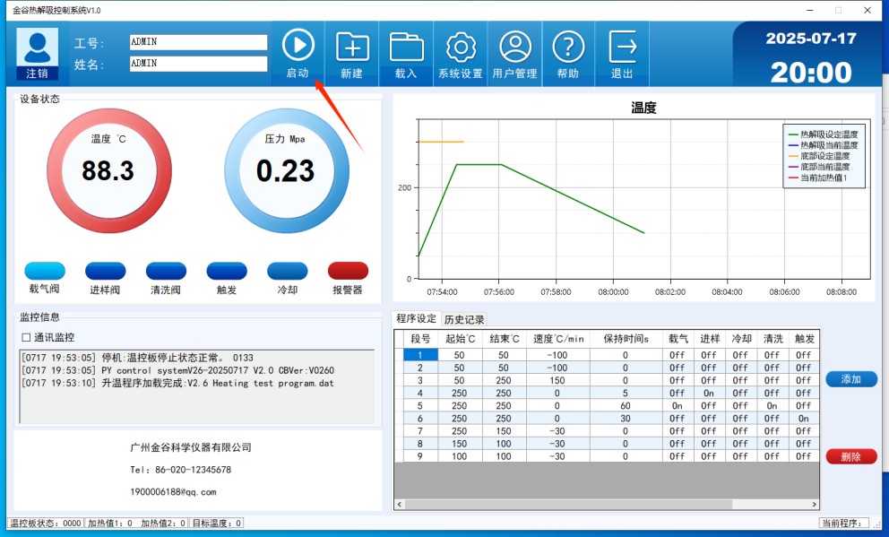889x537 pixels.
Task: Click the 姓名 input field
Action: coord(198,64)
